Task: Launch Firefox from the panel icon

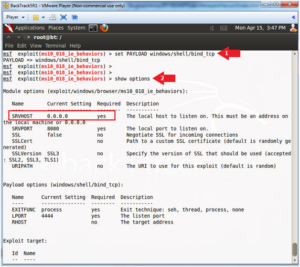Action: point(104,28)
